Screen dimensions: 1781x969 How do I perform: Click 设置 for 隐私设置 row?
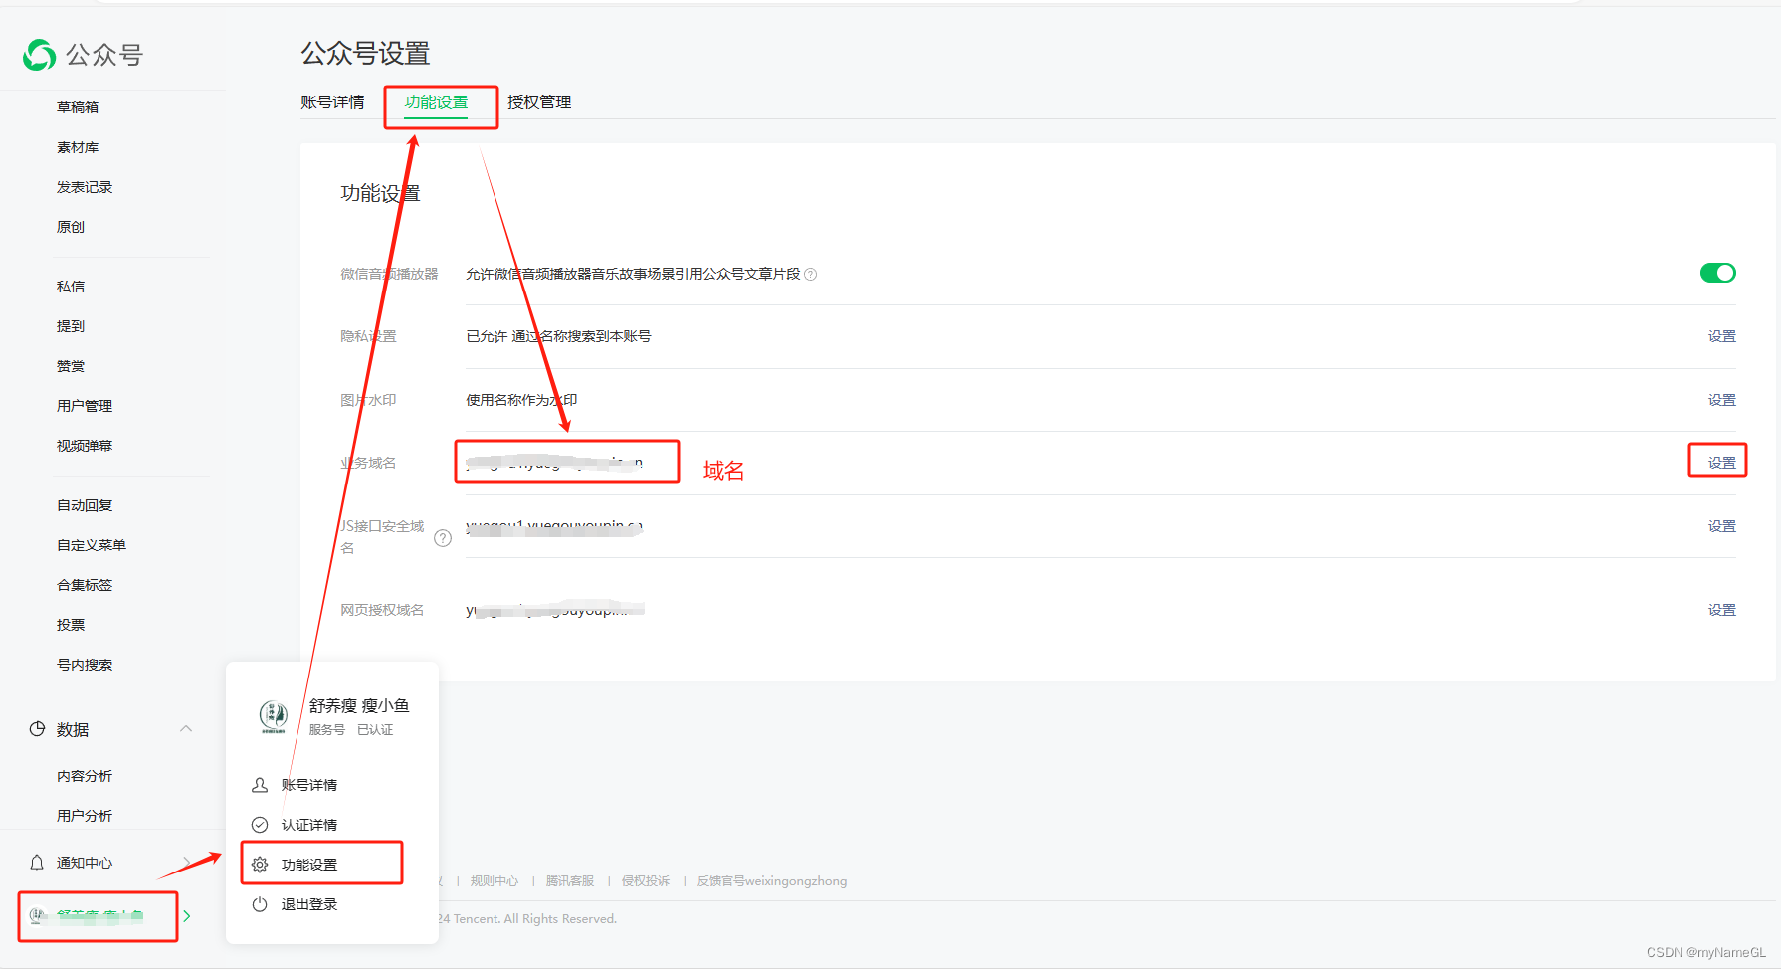click(x=1722, y=336)
